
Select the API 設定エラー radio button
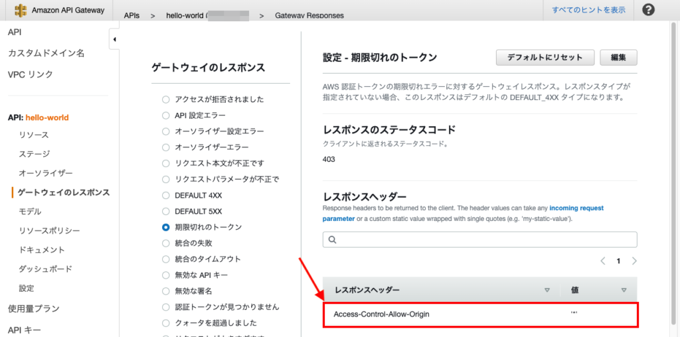[x=165, y=115]
